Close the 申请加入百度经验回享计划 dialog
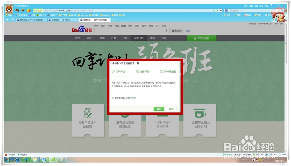The width and height of the screenshot is (291, 166). (x=177, y=64)
